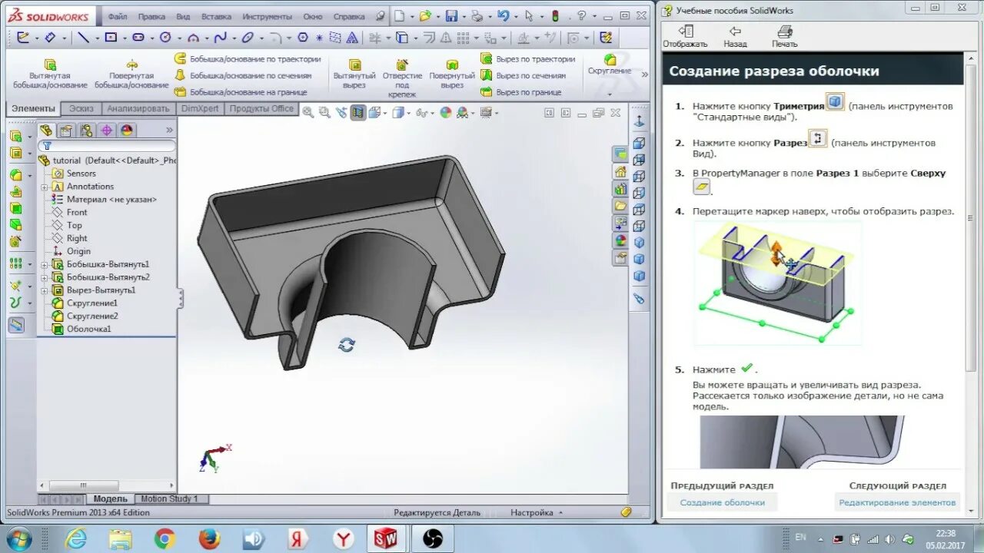
Task: Open the View Orientation dropdown arrow
Action: pos(384,112)
